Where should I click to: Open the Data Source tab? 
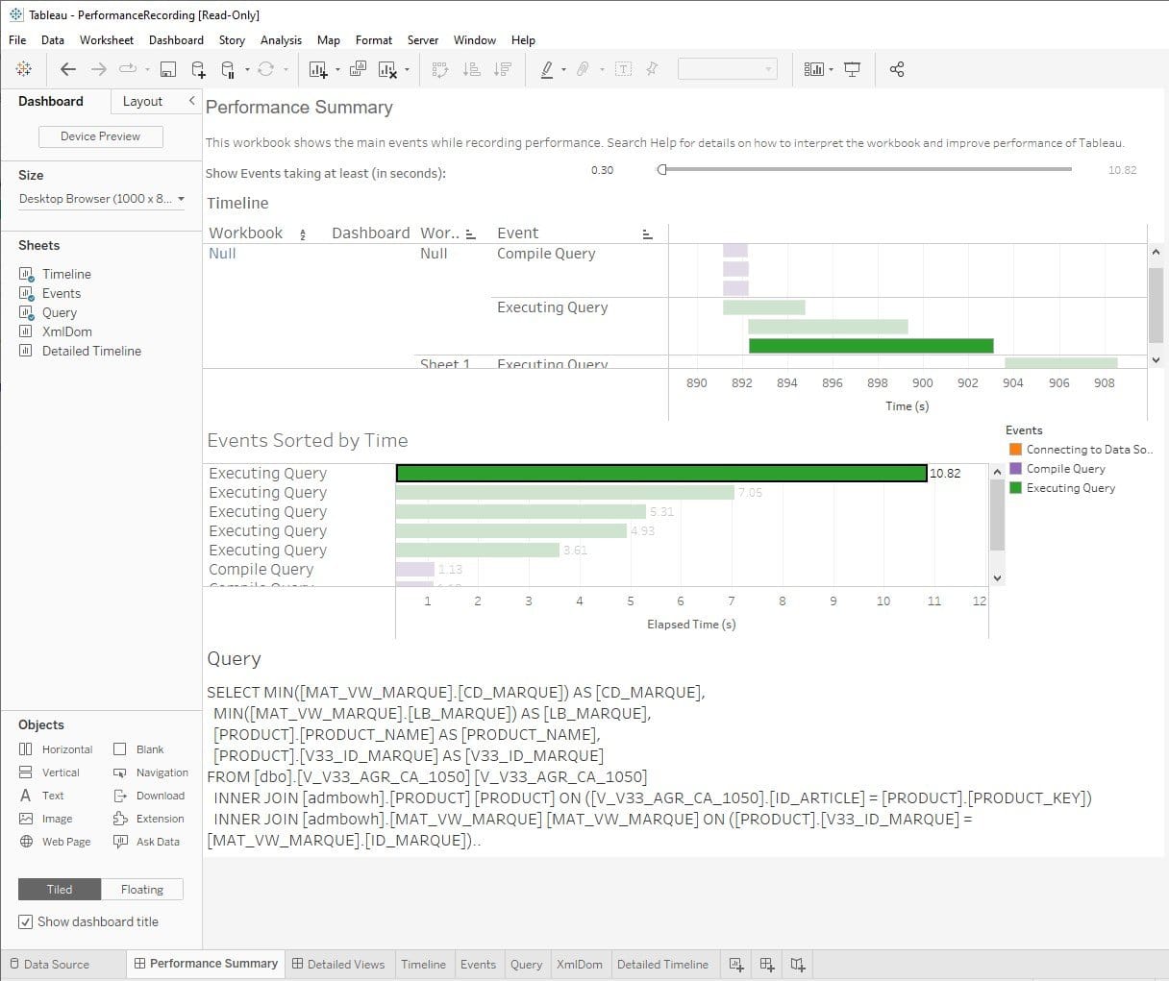coord(49,964)
